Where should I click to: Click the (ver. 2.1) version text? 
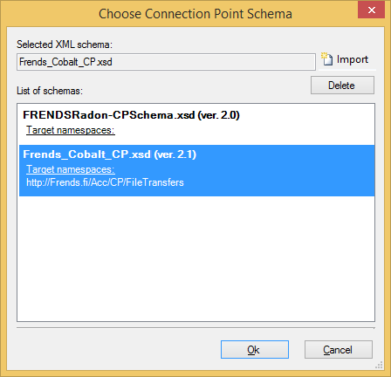point(175,154)
